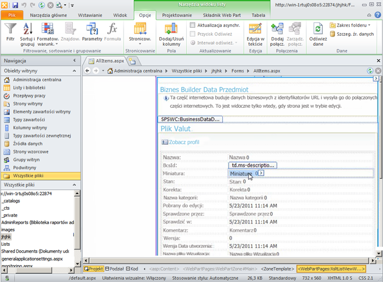Select WebPartPages:XsltListViewW tag
This screenshot has height=282, width=383.
tap(331, 269)
